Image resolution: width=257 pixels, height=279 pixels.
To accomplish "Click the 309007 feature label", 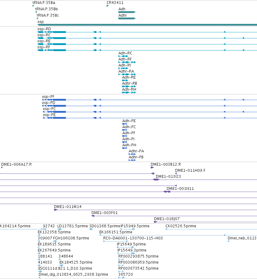I will 45,238.
